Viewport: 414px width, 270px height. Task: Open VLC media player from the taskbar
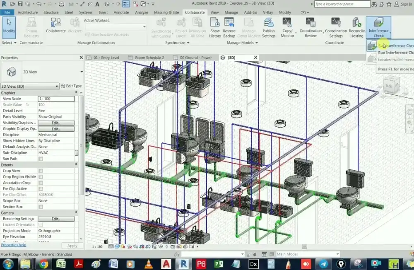149,264
